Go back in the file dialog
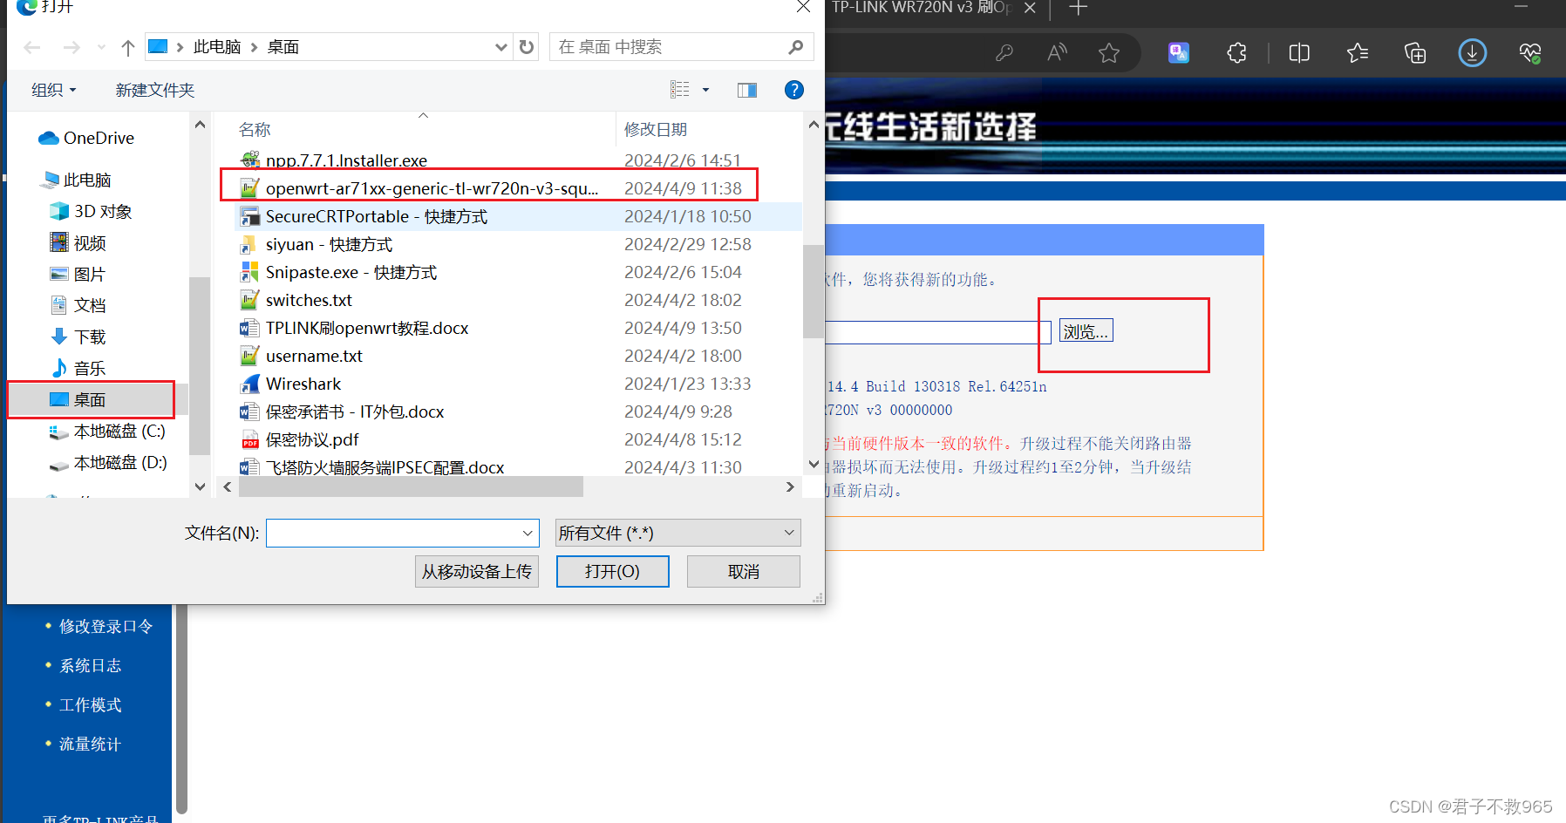 [32, 47]
